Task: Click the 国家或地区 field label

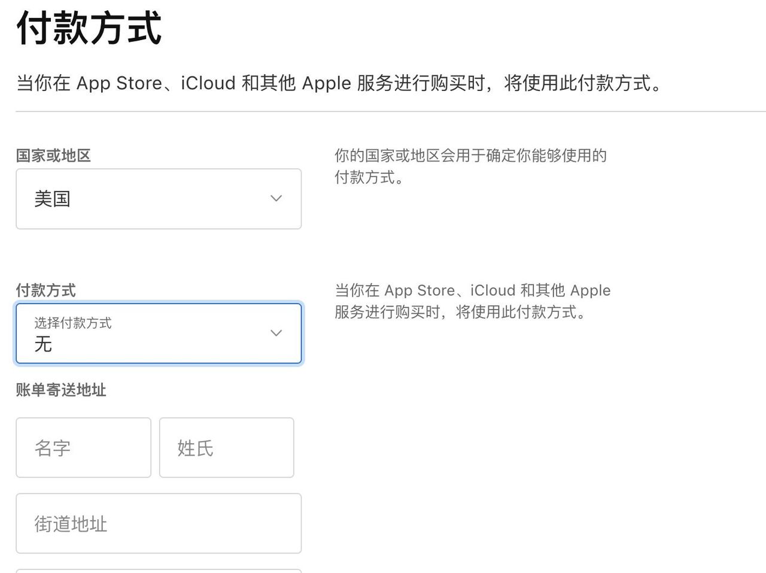Action: [x=53, y=156]
